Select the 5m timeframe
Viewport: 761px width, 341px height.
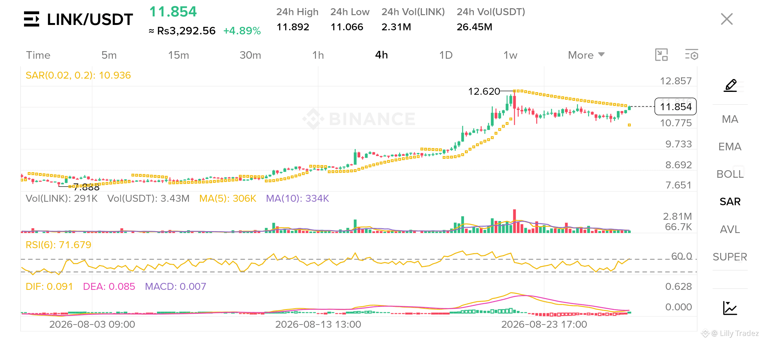pos(109,55)
